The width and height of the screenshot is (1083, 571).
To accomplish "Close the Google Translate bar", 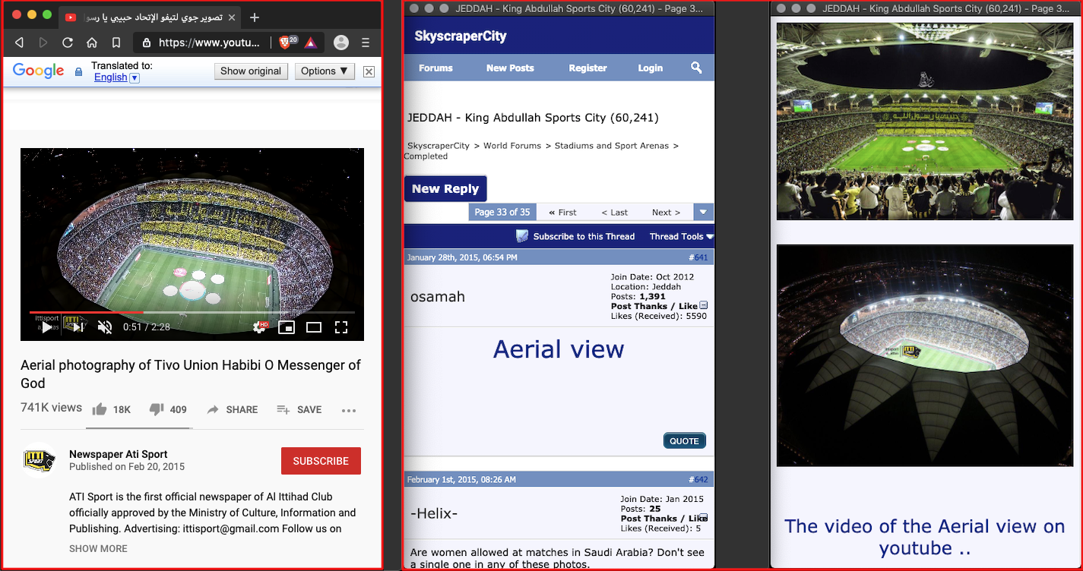I will [369, 71].
